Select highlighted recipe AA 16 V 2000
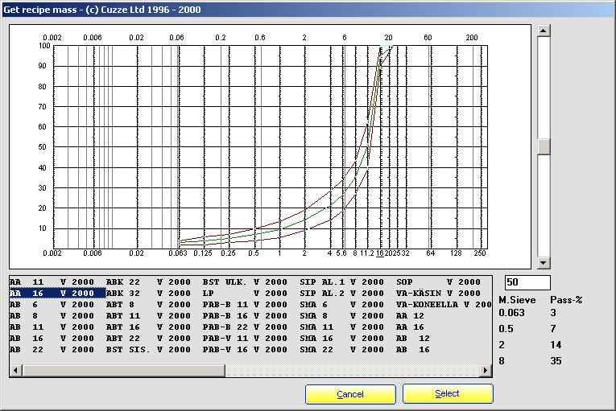Viewport: 616px width, 411px height. (x=57, y=294)
